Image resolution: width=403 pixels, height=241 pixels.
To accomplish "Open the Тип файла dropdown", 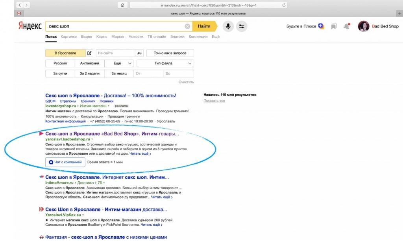I will pos(165,63).
